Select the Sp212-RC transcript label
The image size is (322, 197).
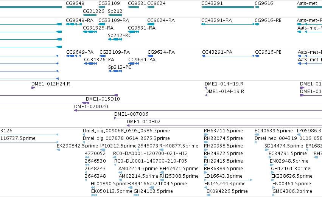pyautogui.click(x=120, y=36)
